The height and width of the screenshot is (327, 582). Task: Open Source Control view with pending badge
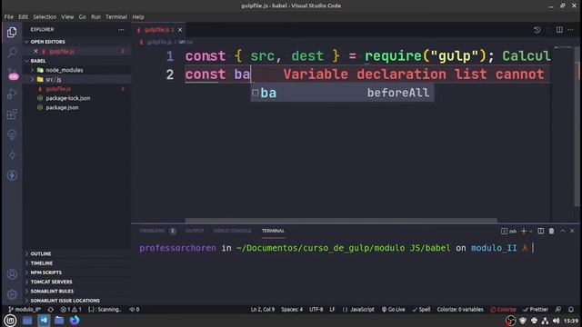point(12,73)
